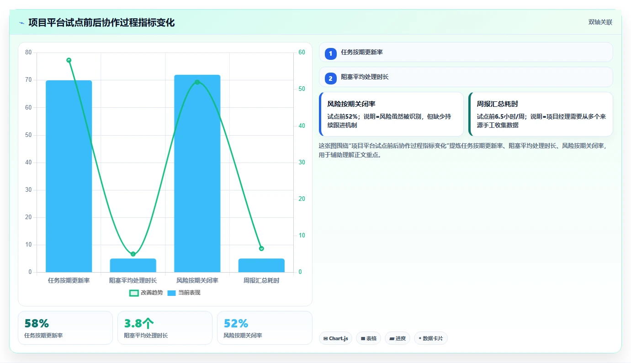The width and height of the screenshot is (631, 363).
Task: Select the 数据卡片 tag
Action: [430, 338]
